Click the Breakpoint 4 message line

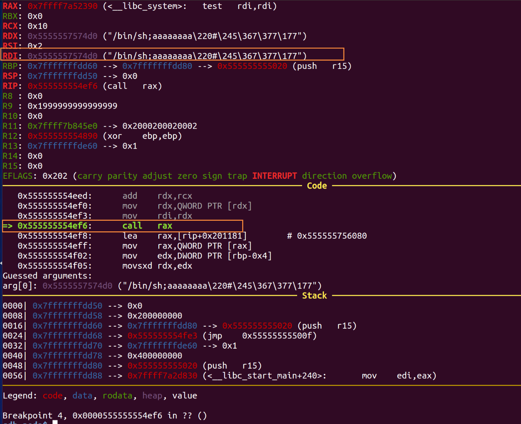[105, 416]
